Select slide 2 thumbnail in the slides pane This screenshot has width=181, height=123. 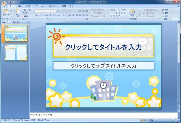tap(16, 53)
